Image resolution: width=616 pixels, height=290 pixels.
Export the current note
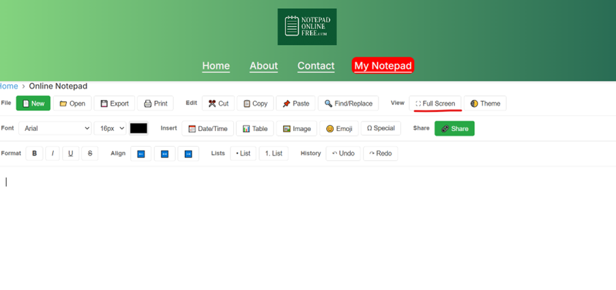tap(114, 104)
